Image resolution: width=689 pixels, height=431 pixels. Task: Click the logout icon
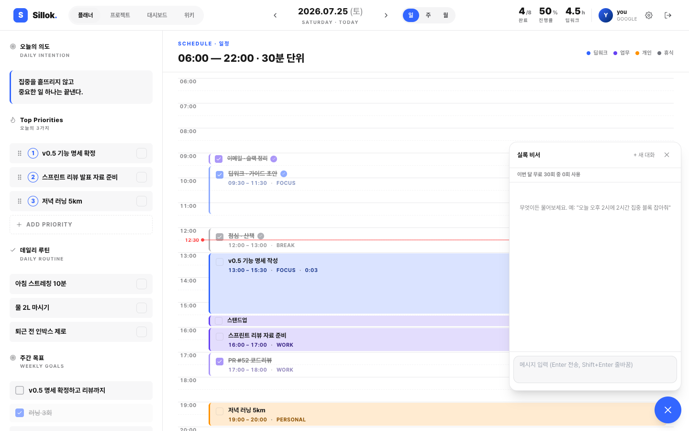click(x=668, y=15)
